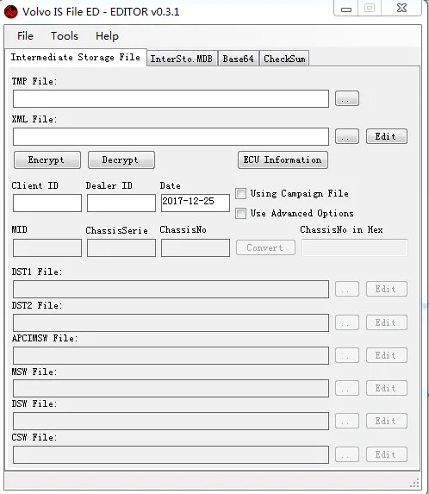Browse for a TMP file

tap(347, 98)
